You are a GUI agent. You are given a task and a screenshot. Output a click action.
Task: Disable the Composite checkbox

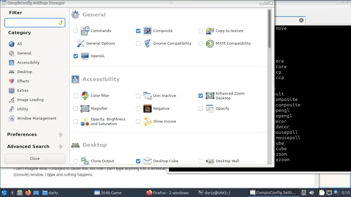coord(138,31)
